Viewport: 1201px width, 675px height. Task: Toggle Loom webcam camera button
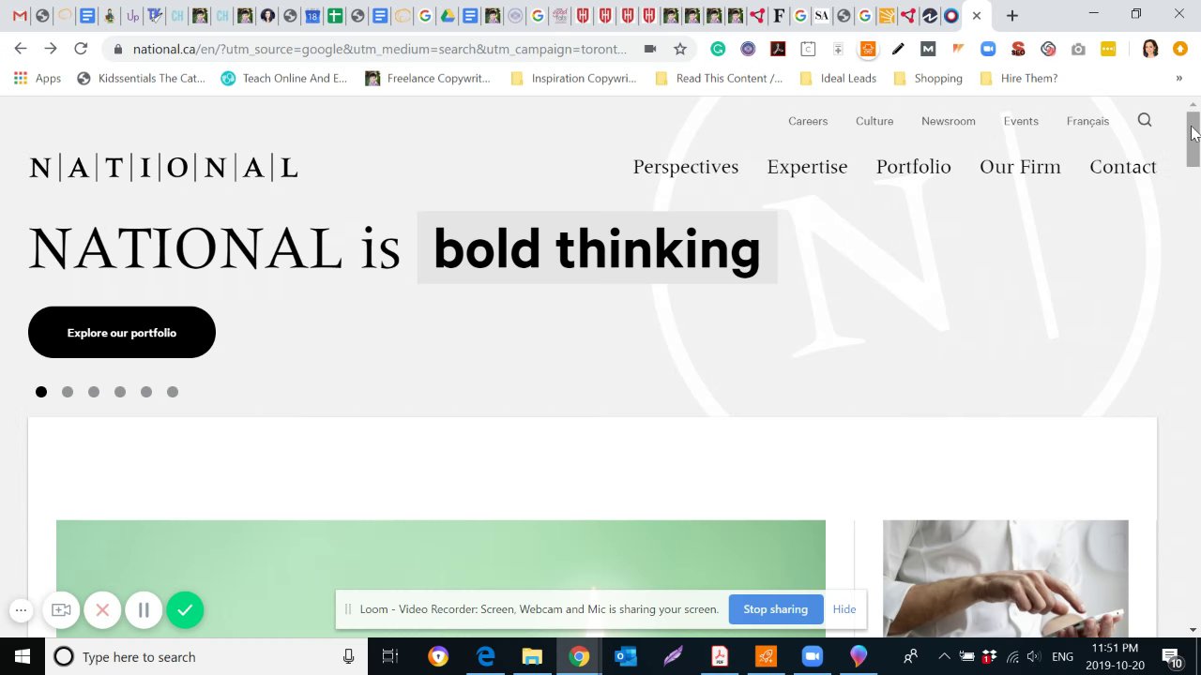[61, 610]
